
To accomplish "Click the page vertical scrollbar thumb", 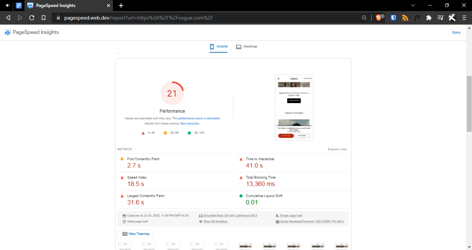I will tap(469, 104).
